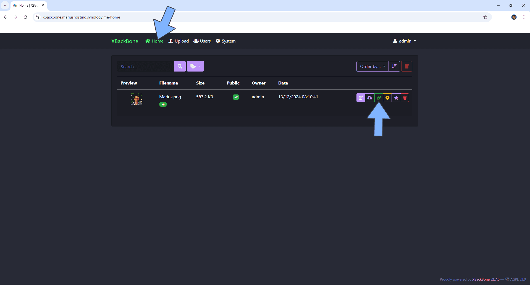This screenshot has height=285, width=530.
Task: Click the bulk delete trash button
Action: point(407,66)
